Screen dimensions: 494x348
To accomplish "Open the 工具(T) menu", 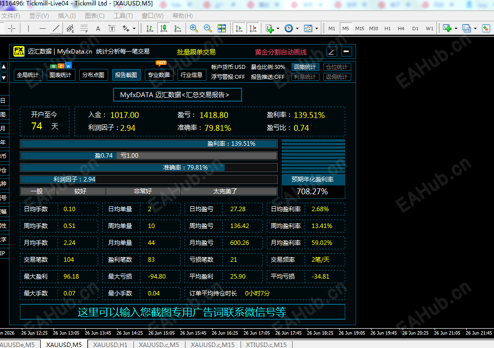I will (123, 16).
